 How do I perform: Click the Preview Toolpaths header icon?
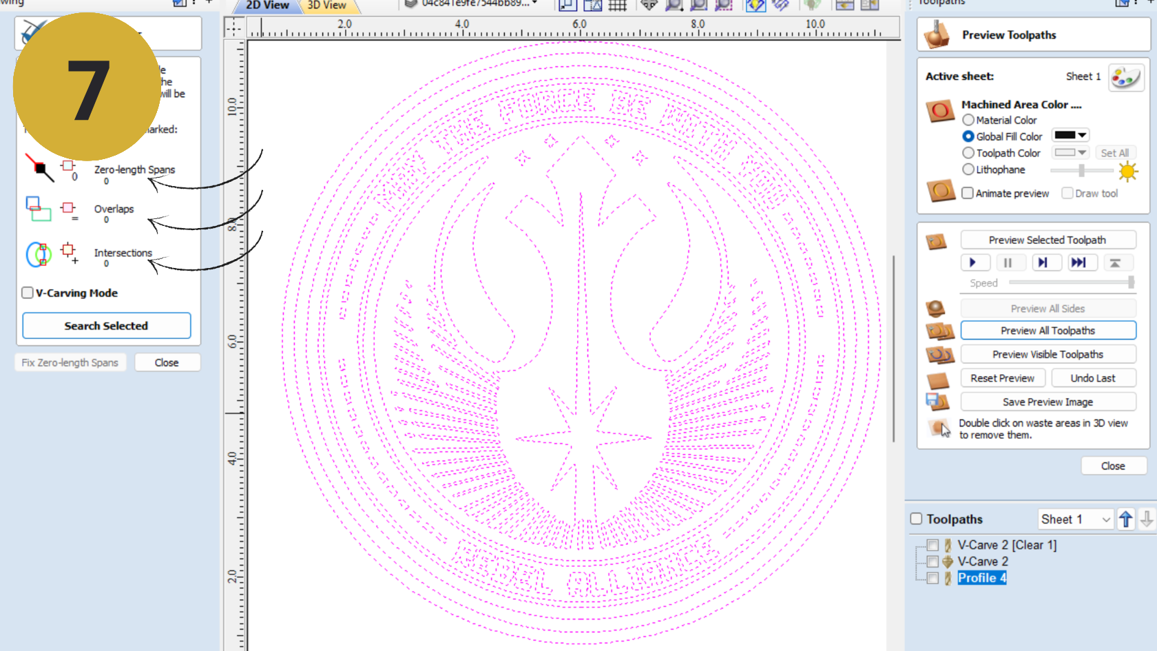(x=937, y=34)
